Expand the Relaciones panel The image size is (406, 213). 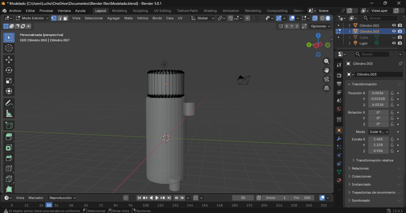tap(360, 168)
